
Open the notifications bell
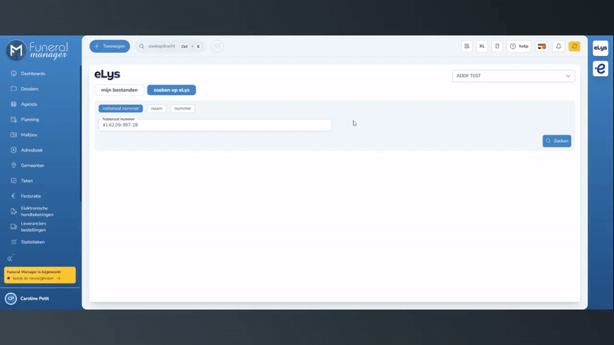(559, 46)
